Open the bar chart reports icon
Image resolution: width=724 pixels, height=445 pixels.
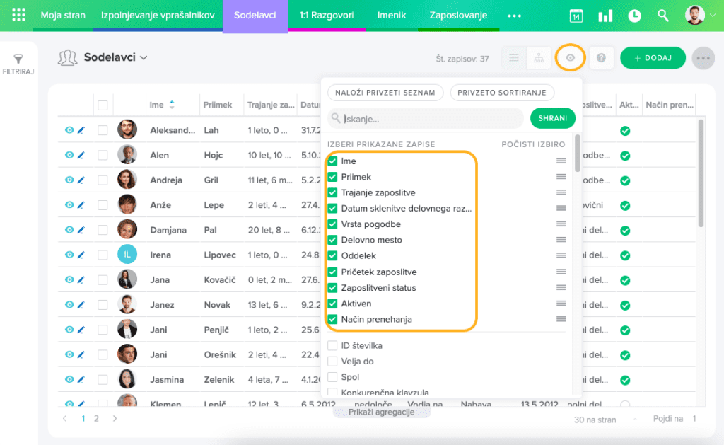(x=605, y=16)
